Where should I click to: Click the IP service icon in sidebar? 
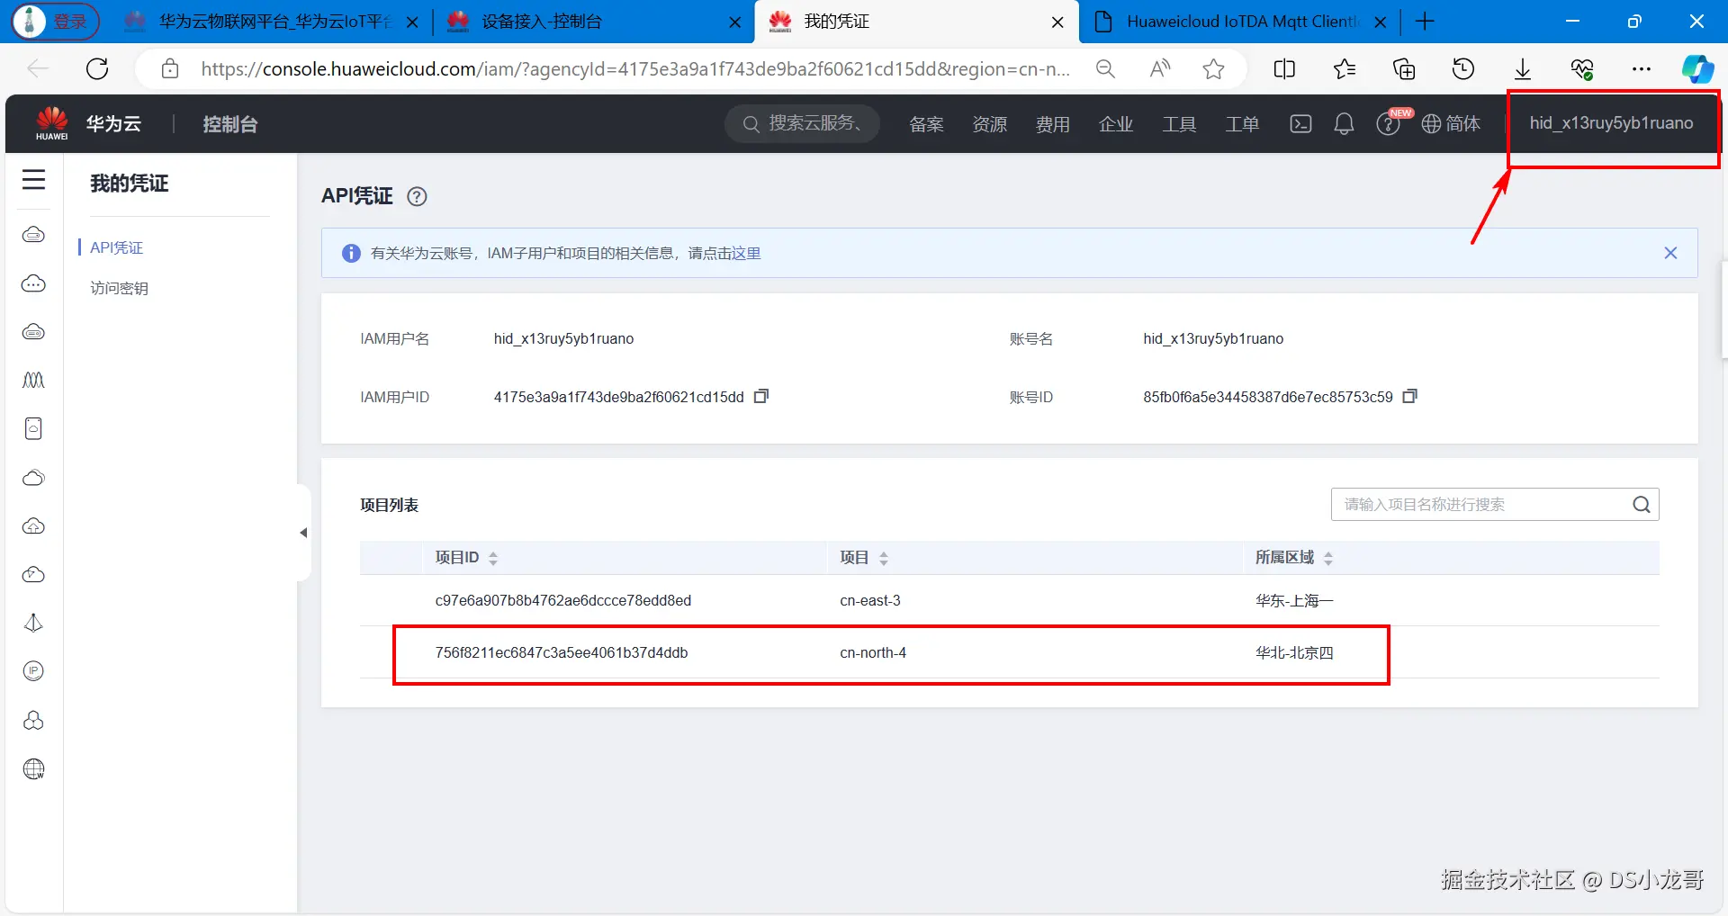click(x=33, y=671)
